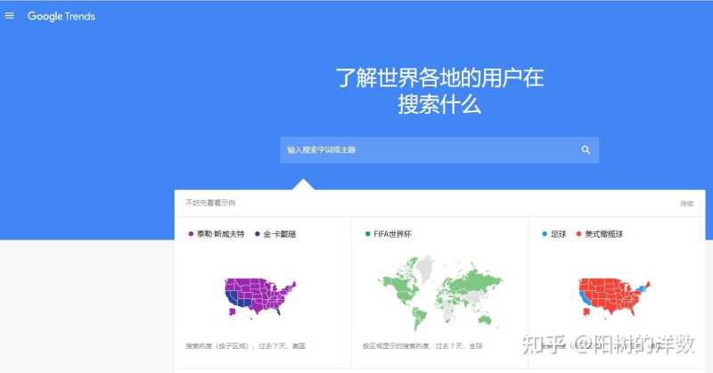Click the 了解世界各地的用户在搜索什么 headline

439,91
